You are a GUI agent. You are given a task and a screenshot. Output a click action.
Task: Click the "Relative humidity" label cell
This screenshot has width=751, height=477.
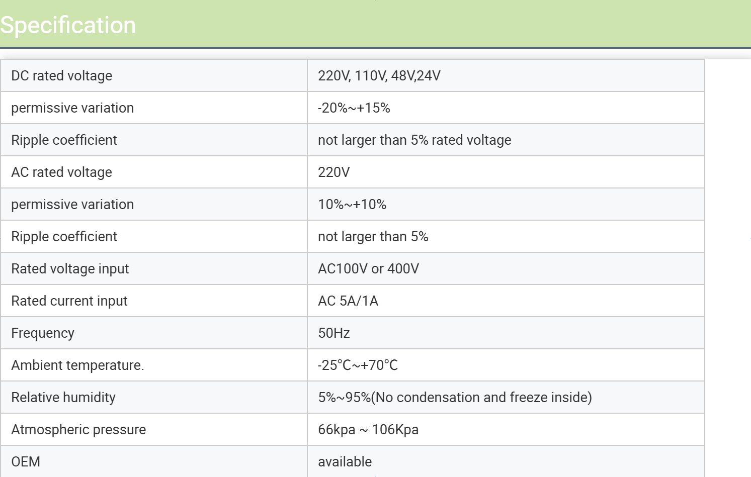63,398
